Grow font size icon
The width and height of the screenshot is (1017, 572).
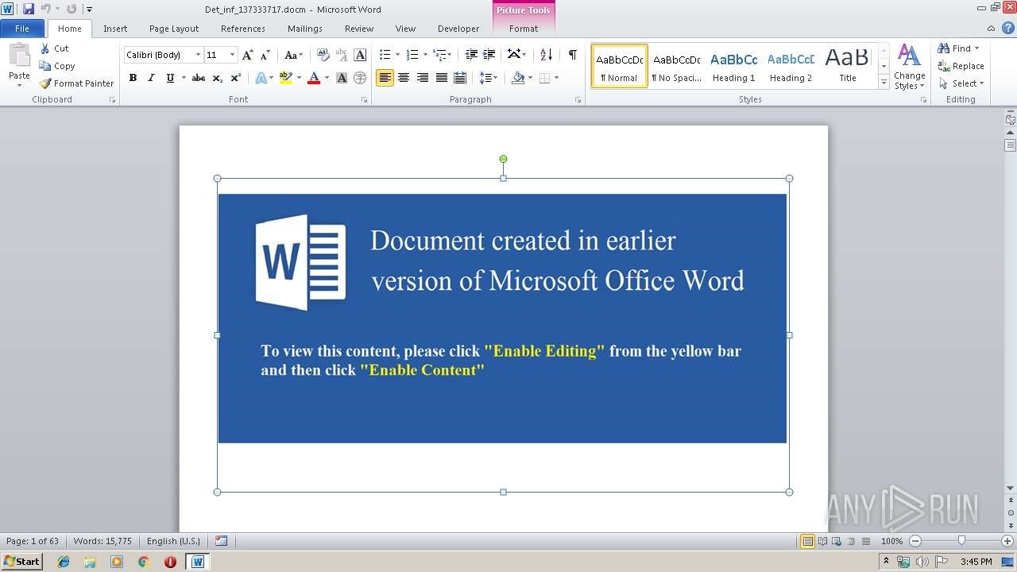pyautogui.click(x=248, y=55)
